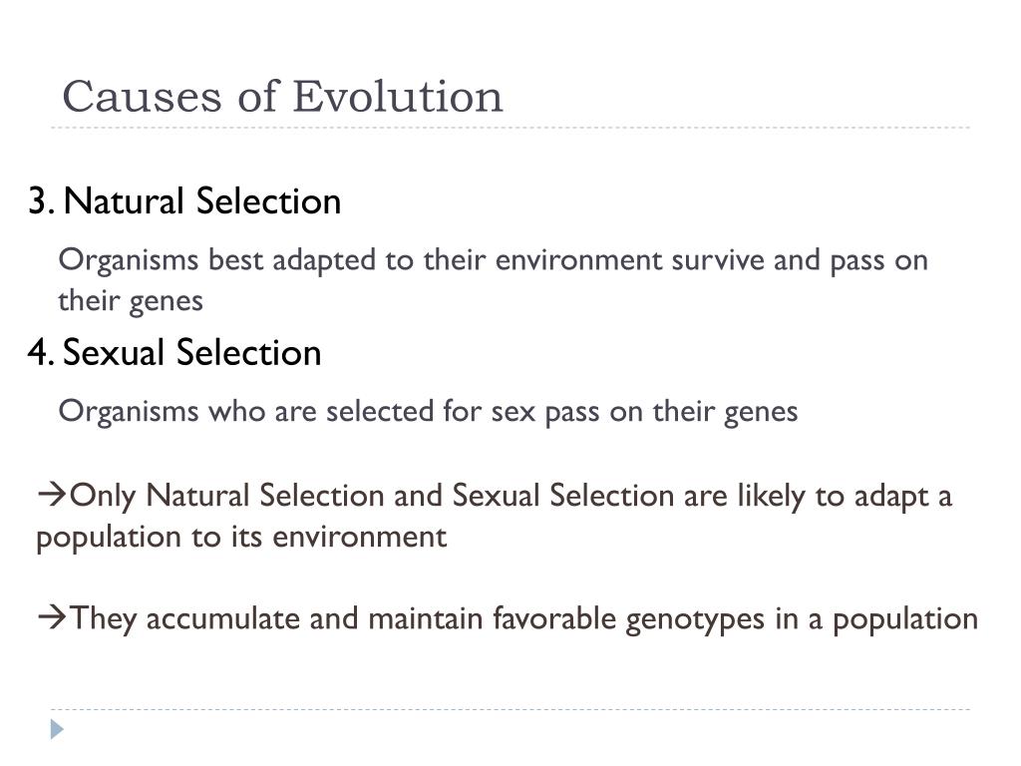The width and height of the screenshot is (1021, 766).
Task: Click the dotted divider line near bottom
Action: pos(510,709)
